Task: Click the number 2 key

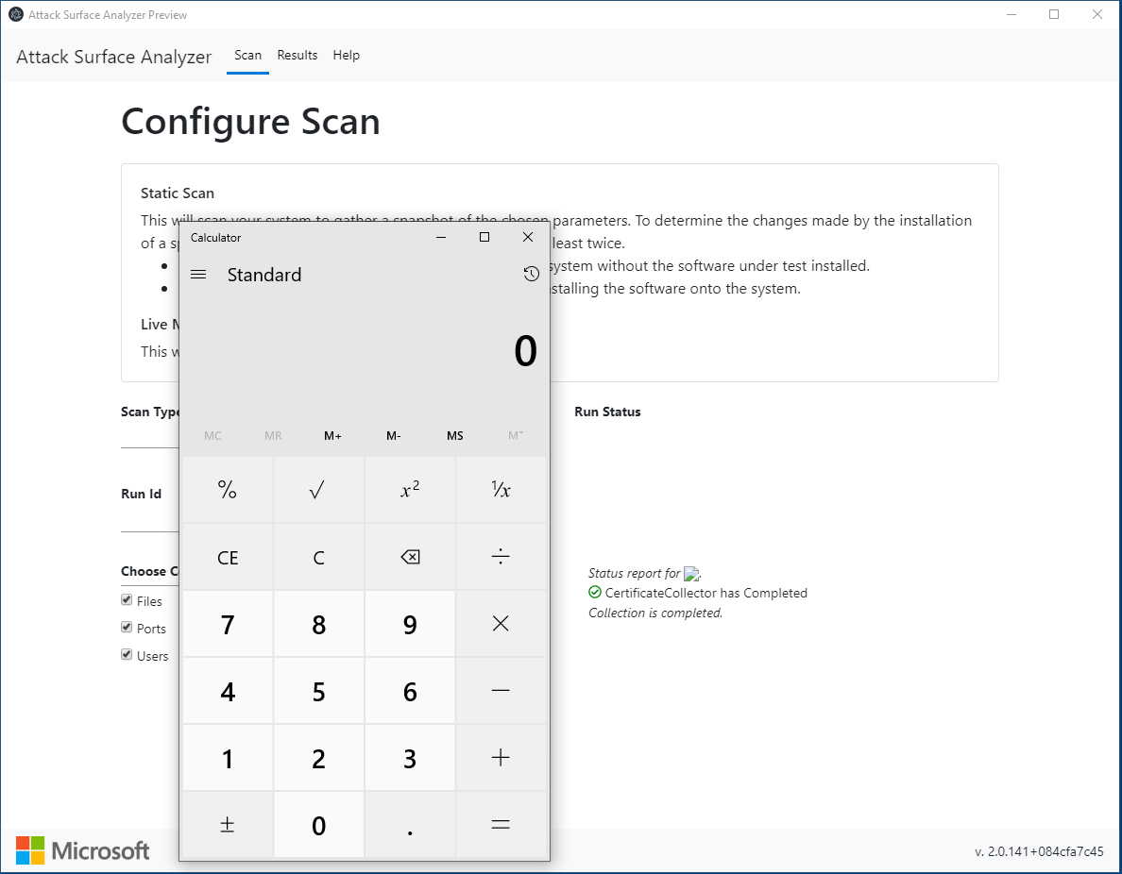Action: [318, 757]
